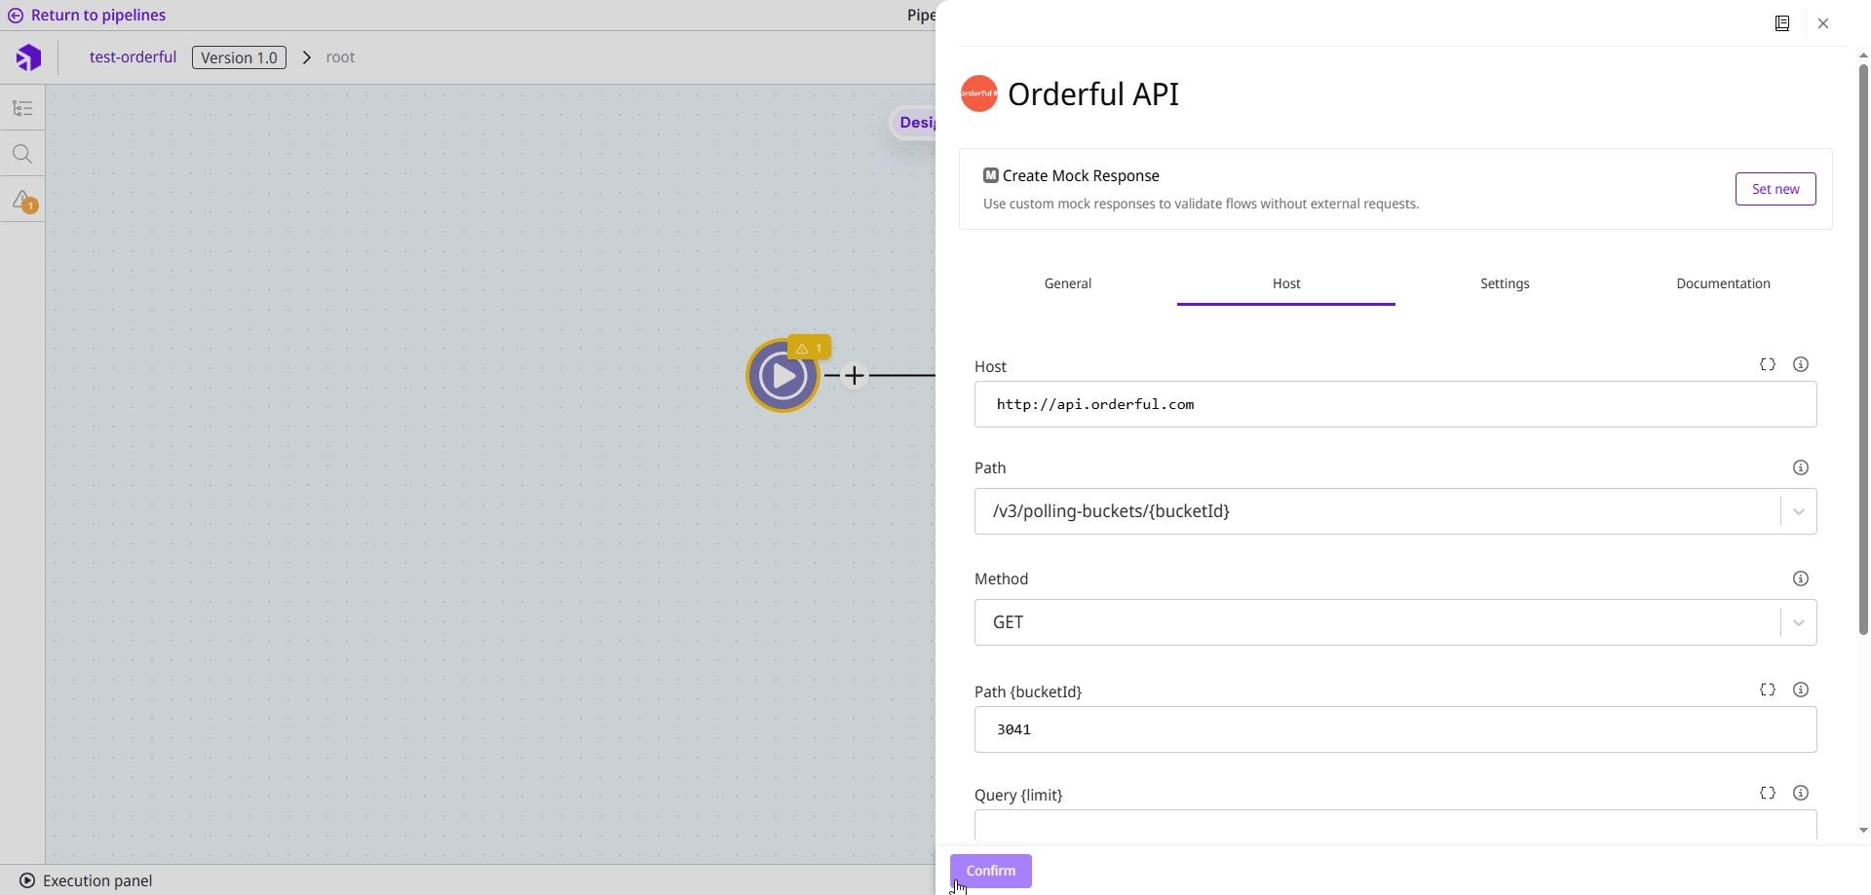The width and height of the screenshot is (1871, 895).
Task: Click the Query {limit} info icon
Action: tap(1800, 793)
